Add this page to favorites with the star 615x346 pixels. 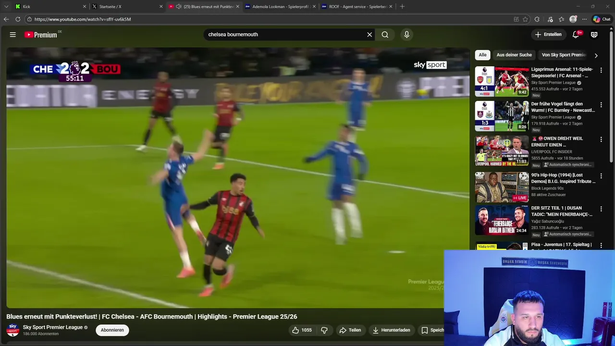tap(525, 19)
